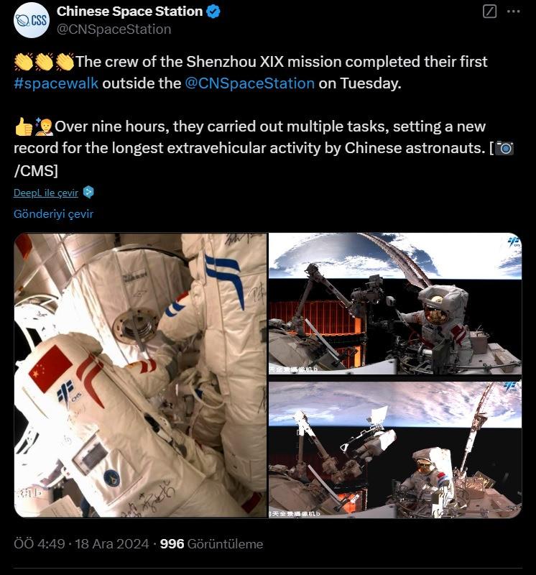Click the astronaut emoji in the post
The width and height of the screenshot is (536, 575).
coord(44,126)
